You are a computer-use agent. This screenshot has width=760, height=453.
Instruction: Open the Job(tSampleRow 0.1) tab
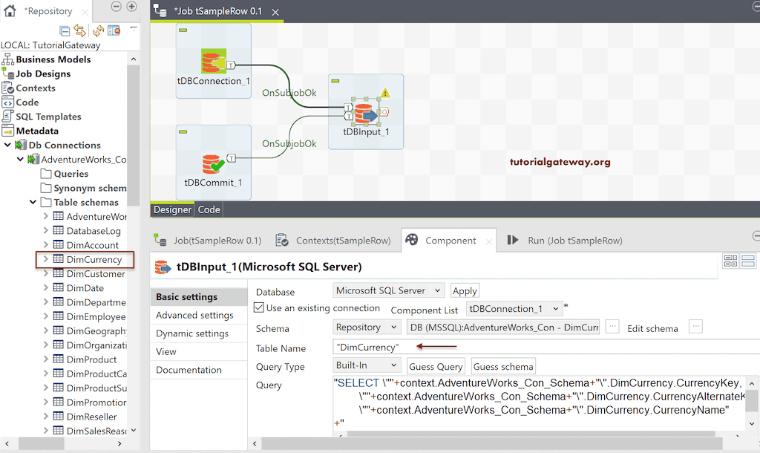pyautogui.click(x=209, y=240)
